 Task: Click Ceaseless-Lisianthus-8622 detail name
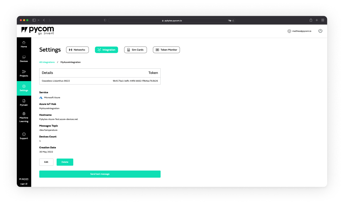(x=56, y=81)
